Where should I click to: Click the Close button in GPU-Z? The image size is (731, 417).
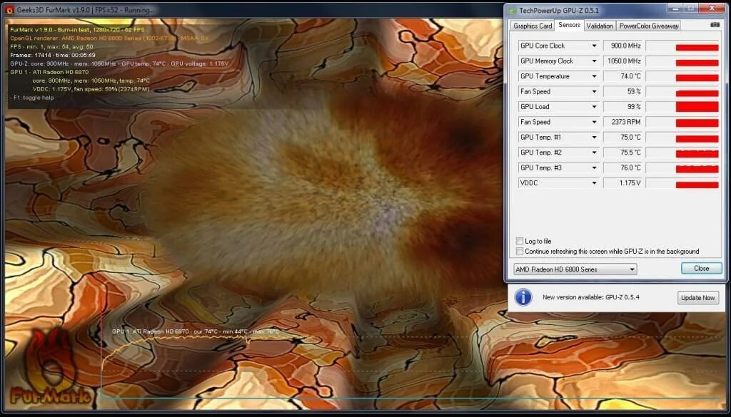click(701, 269)
